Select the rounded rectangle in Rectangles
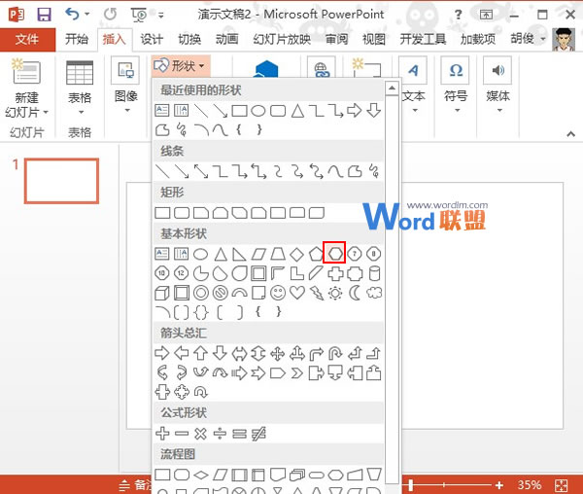Screen dimensions: 583x494 point(182,213)
